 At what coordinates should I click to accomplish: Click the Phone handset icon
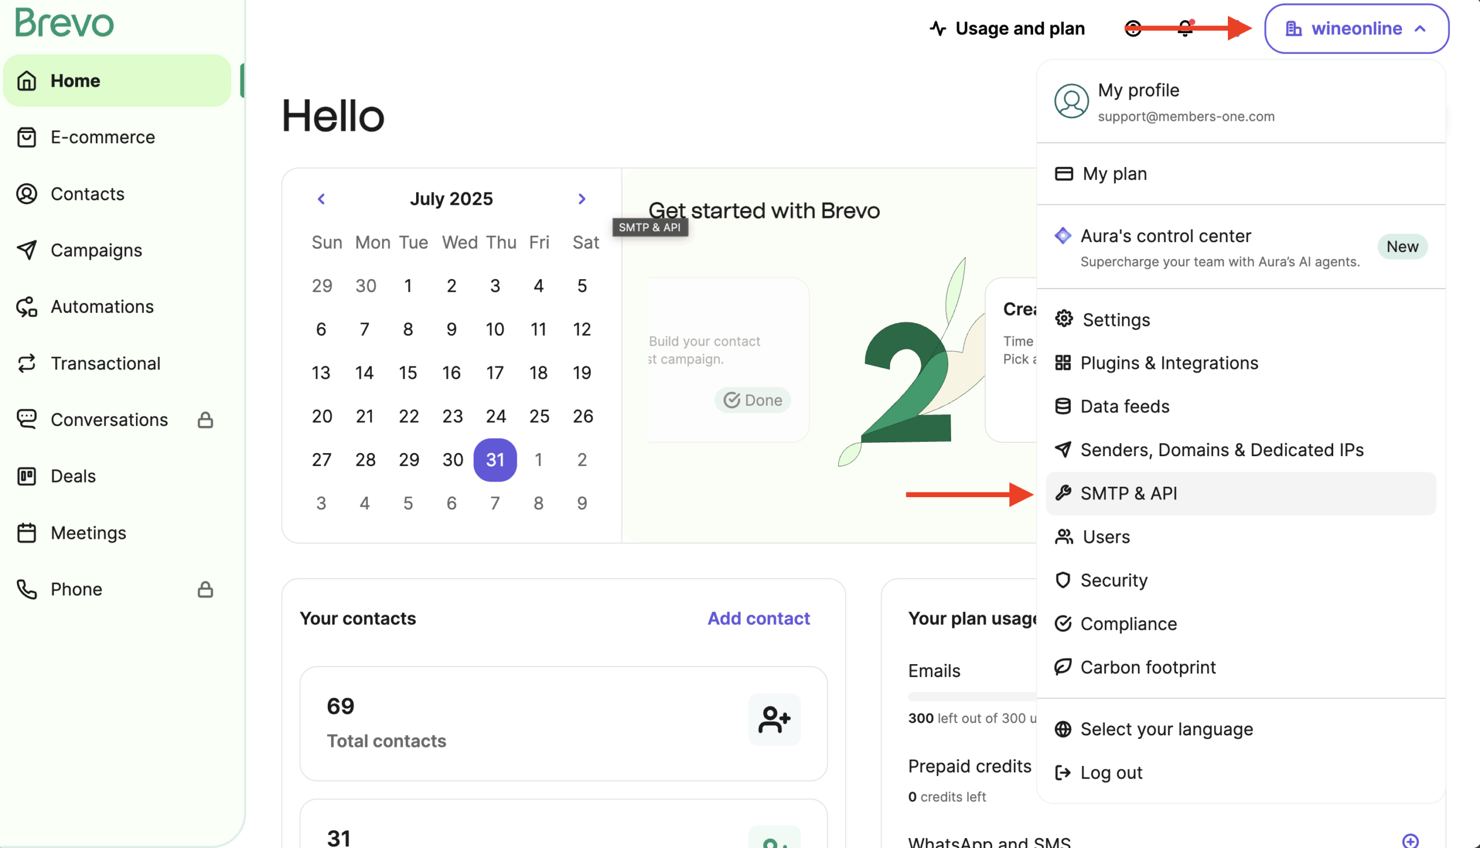coord(26,590)
